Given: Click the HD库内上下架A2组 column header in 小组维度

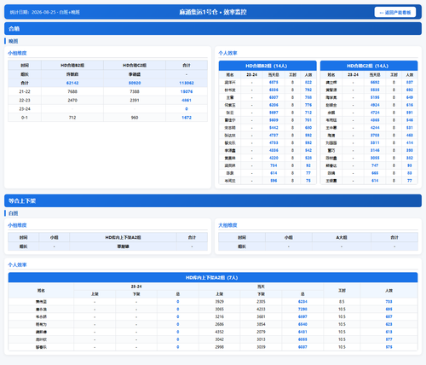Looking at the screenshot, I should 123,238.
